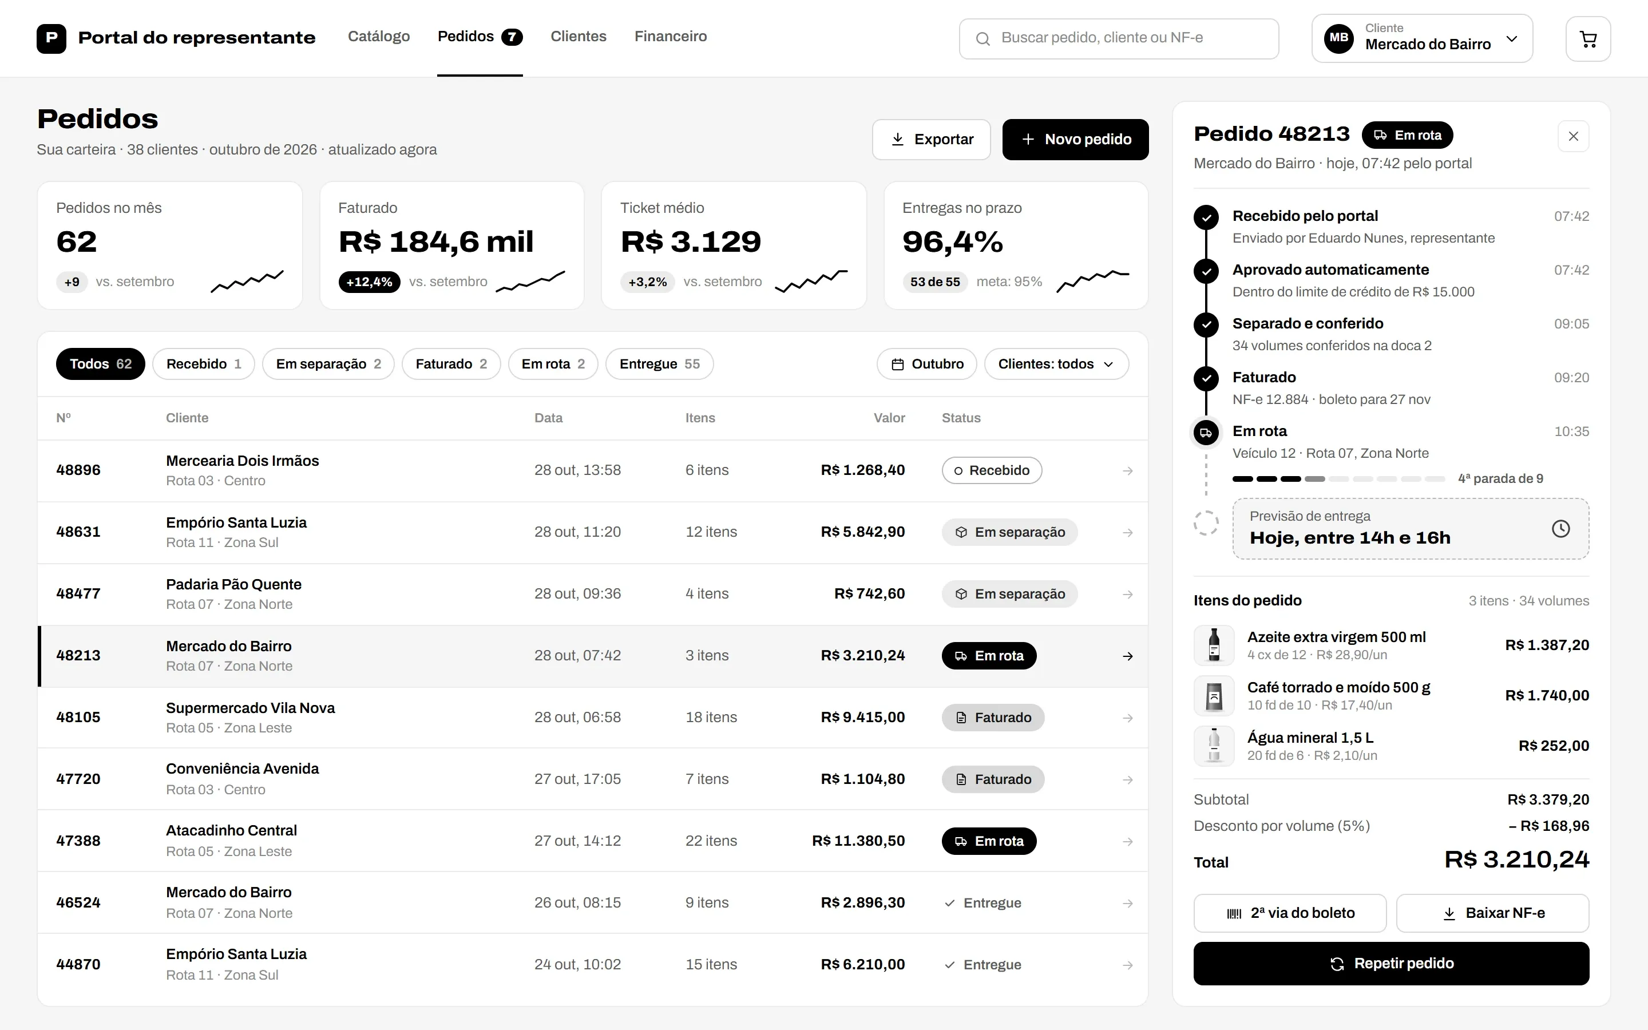The image size is (1648, 1030).
Task: Click the Água mineral 1,5 L thumbnail
Action: point(1214,746)
